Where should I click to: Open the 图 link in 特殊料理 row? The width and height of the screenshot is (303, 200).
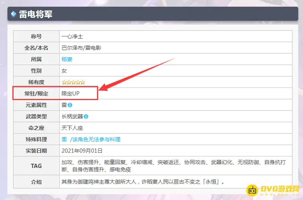click(64, 139)
